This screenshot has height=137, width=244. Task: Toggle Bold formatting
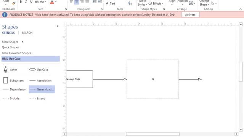tap(21, 2)
